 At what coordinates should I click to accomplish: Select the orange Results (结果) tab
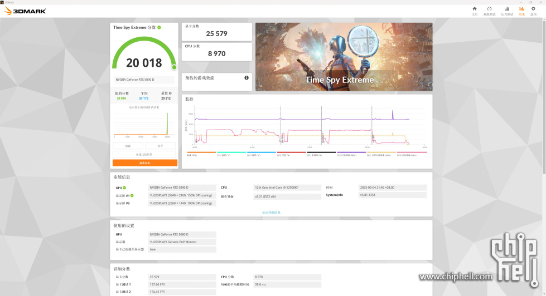521,11
